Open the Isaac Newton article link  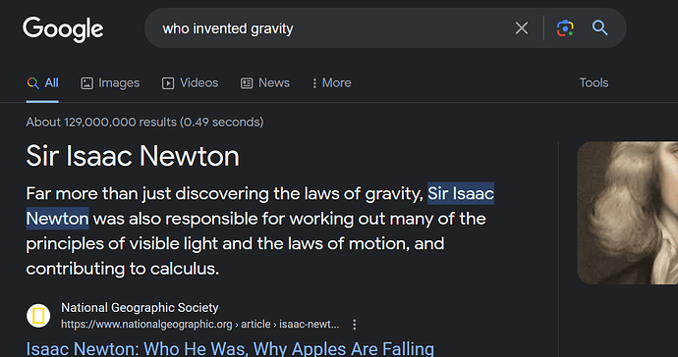coord(230,349)
